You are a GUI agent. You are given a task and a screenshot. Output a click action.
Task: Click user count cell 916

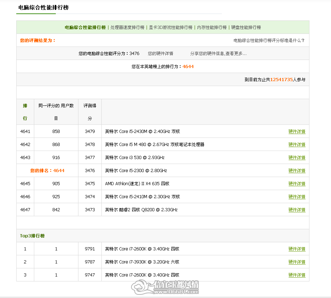pyautogui.click(x=56, y=158)
